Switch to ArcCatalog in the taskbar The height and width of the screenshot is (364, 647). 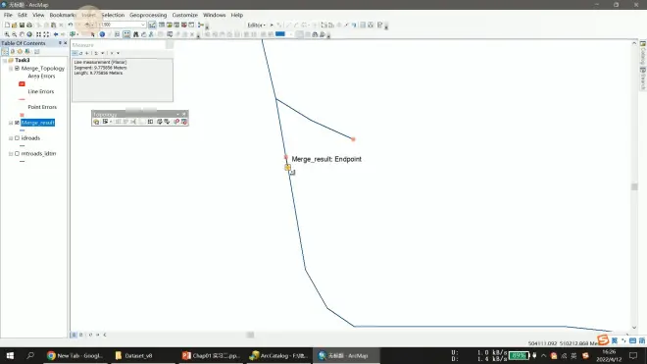click(279, 355)
